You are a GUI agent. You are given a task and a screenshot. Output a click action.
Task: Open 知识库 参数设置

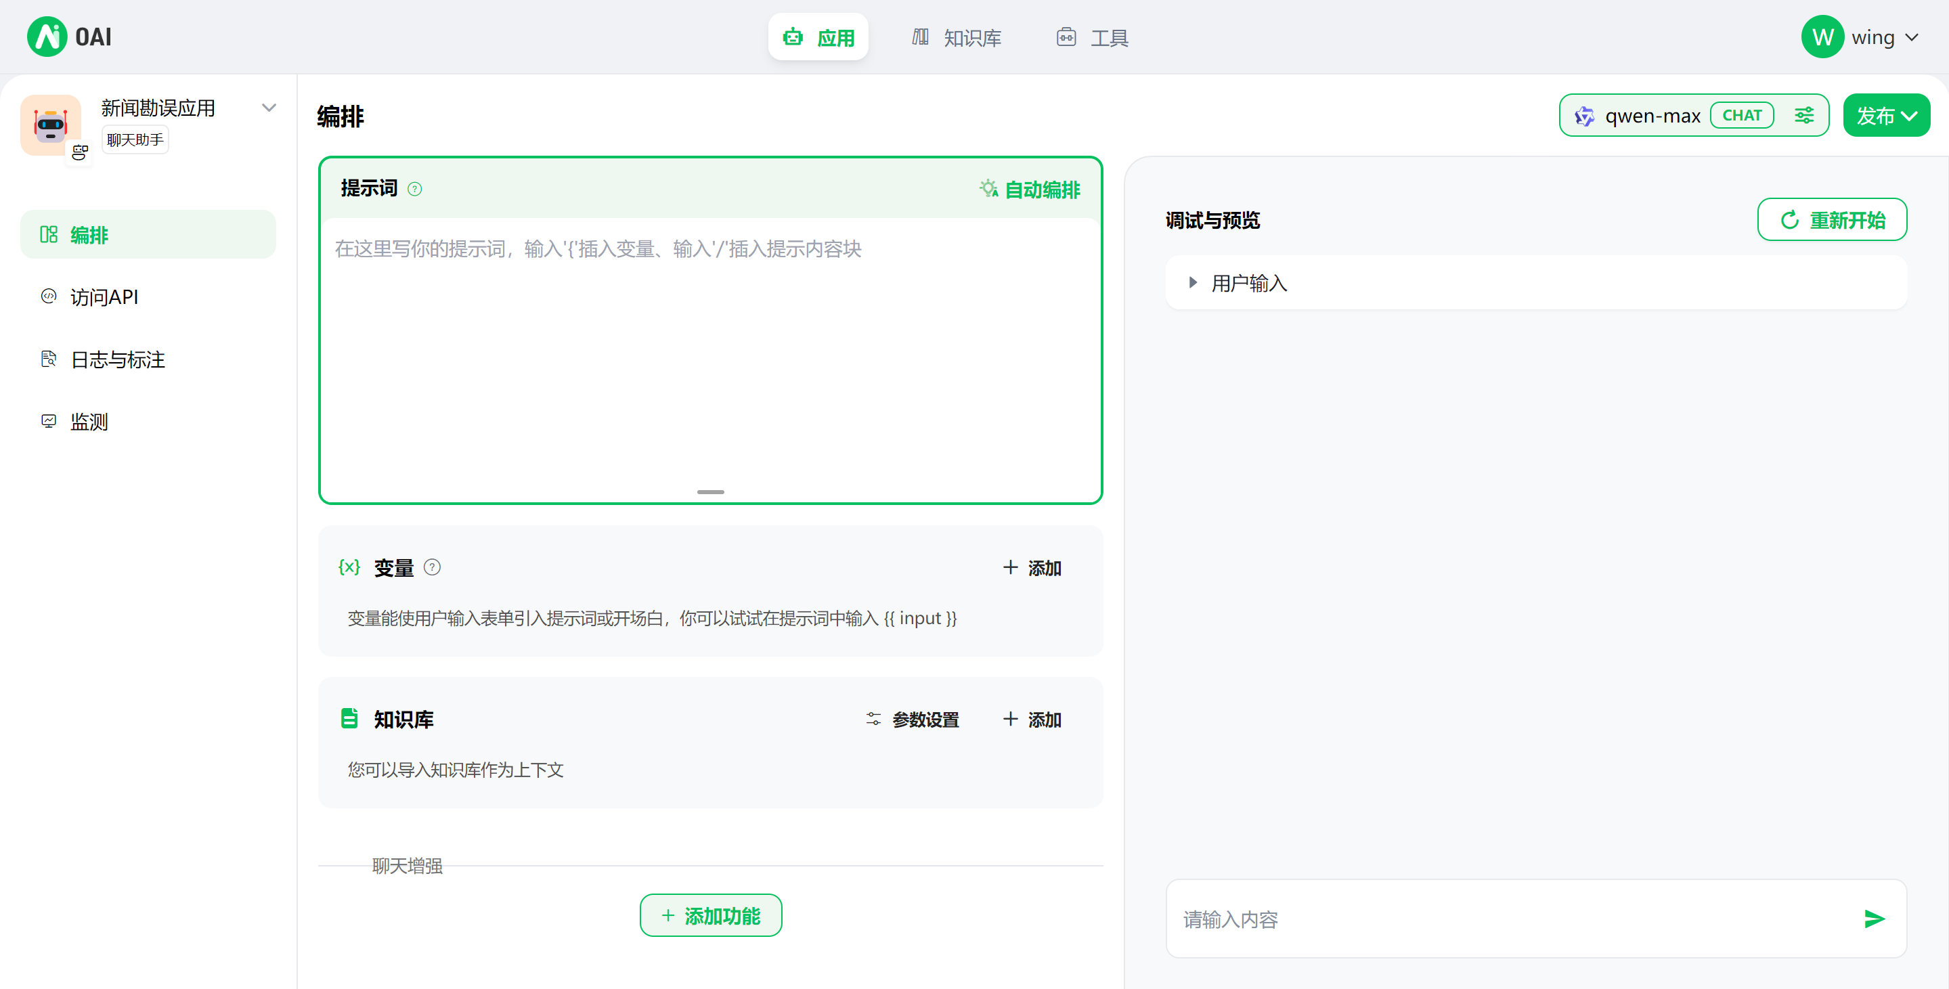tap(913, 719)
